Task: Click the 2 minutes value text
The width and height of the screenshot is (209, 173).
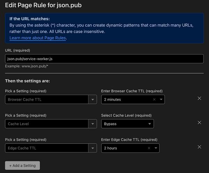Action: [x=113, y=100]
